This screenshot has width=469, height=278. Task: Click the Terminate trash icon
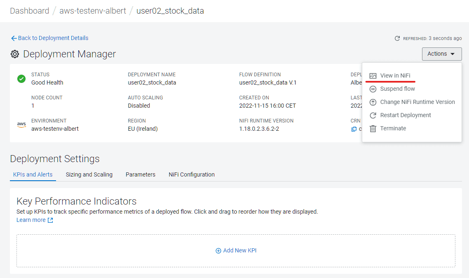[373, 129]
